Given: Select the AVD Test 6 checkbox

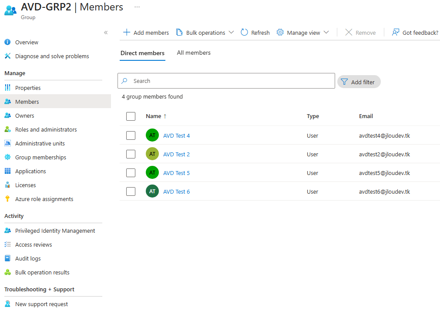Looking at the screenshot, I should pos(131,191).
